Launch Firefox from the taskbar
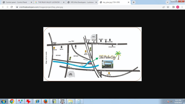The height and width of the screenshot is (104, 185). (45, 101)
